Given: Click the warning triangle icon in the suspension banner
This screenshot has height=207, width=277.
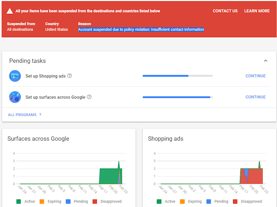Looking at the screenshot, I should (9, 11).
